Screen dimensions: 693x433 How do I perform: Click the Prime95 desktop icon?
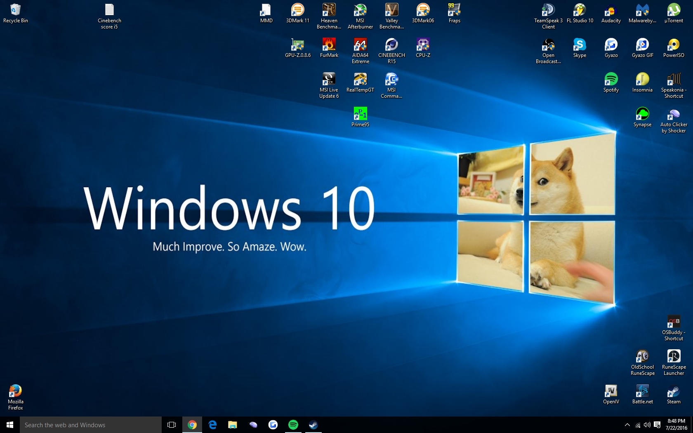360,117
